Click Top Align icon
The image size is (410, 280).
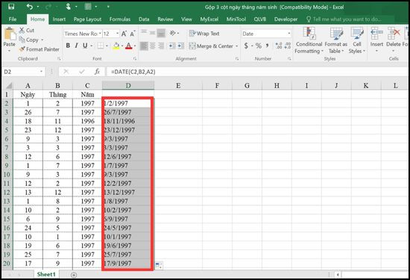click(x=144, y=33)
